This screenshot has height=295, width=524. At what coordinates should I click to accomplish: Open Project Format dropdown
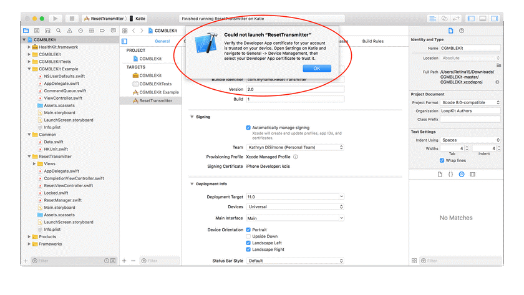[x=470, y=102]
